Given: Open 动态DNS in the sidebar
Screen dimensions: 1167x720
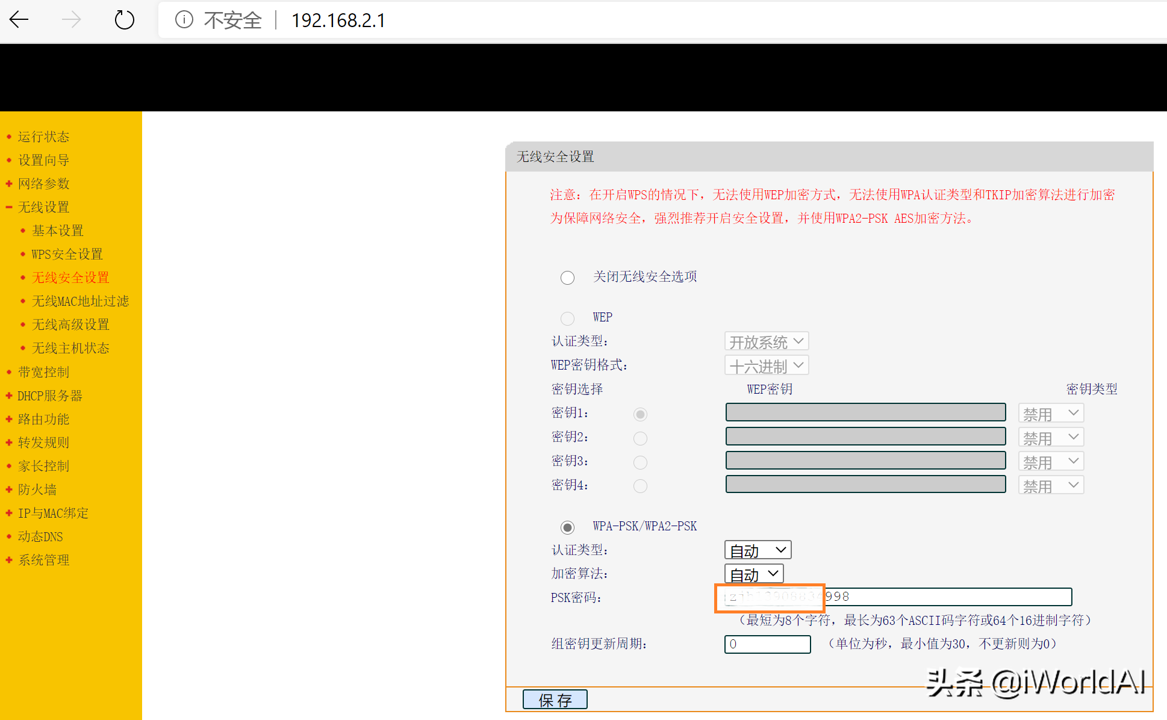Looking at the screenshot, I should pos(40,536).
